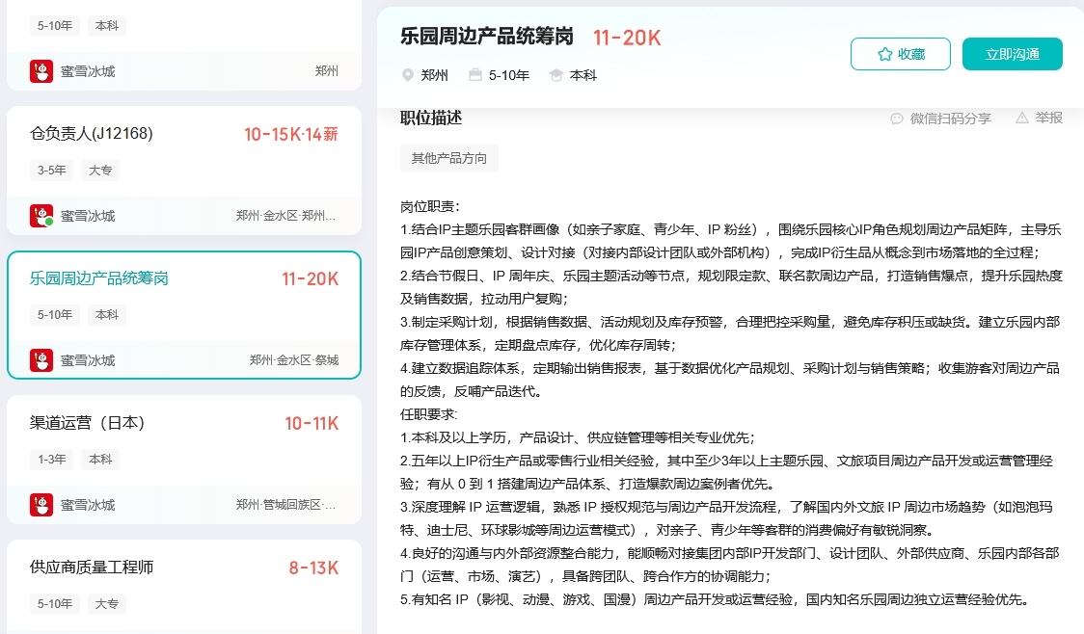Click the star icon in the 收藏 button
The image size is (1084, 634).
coord(884,55)
